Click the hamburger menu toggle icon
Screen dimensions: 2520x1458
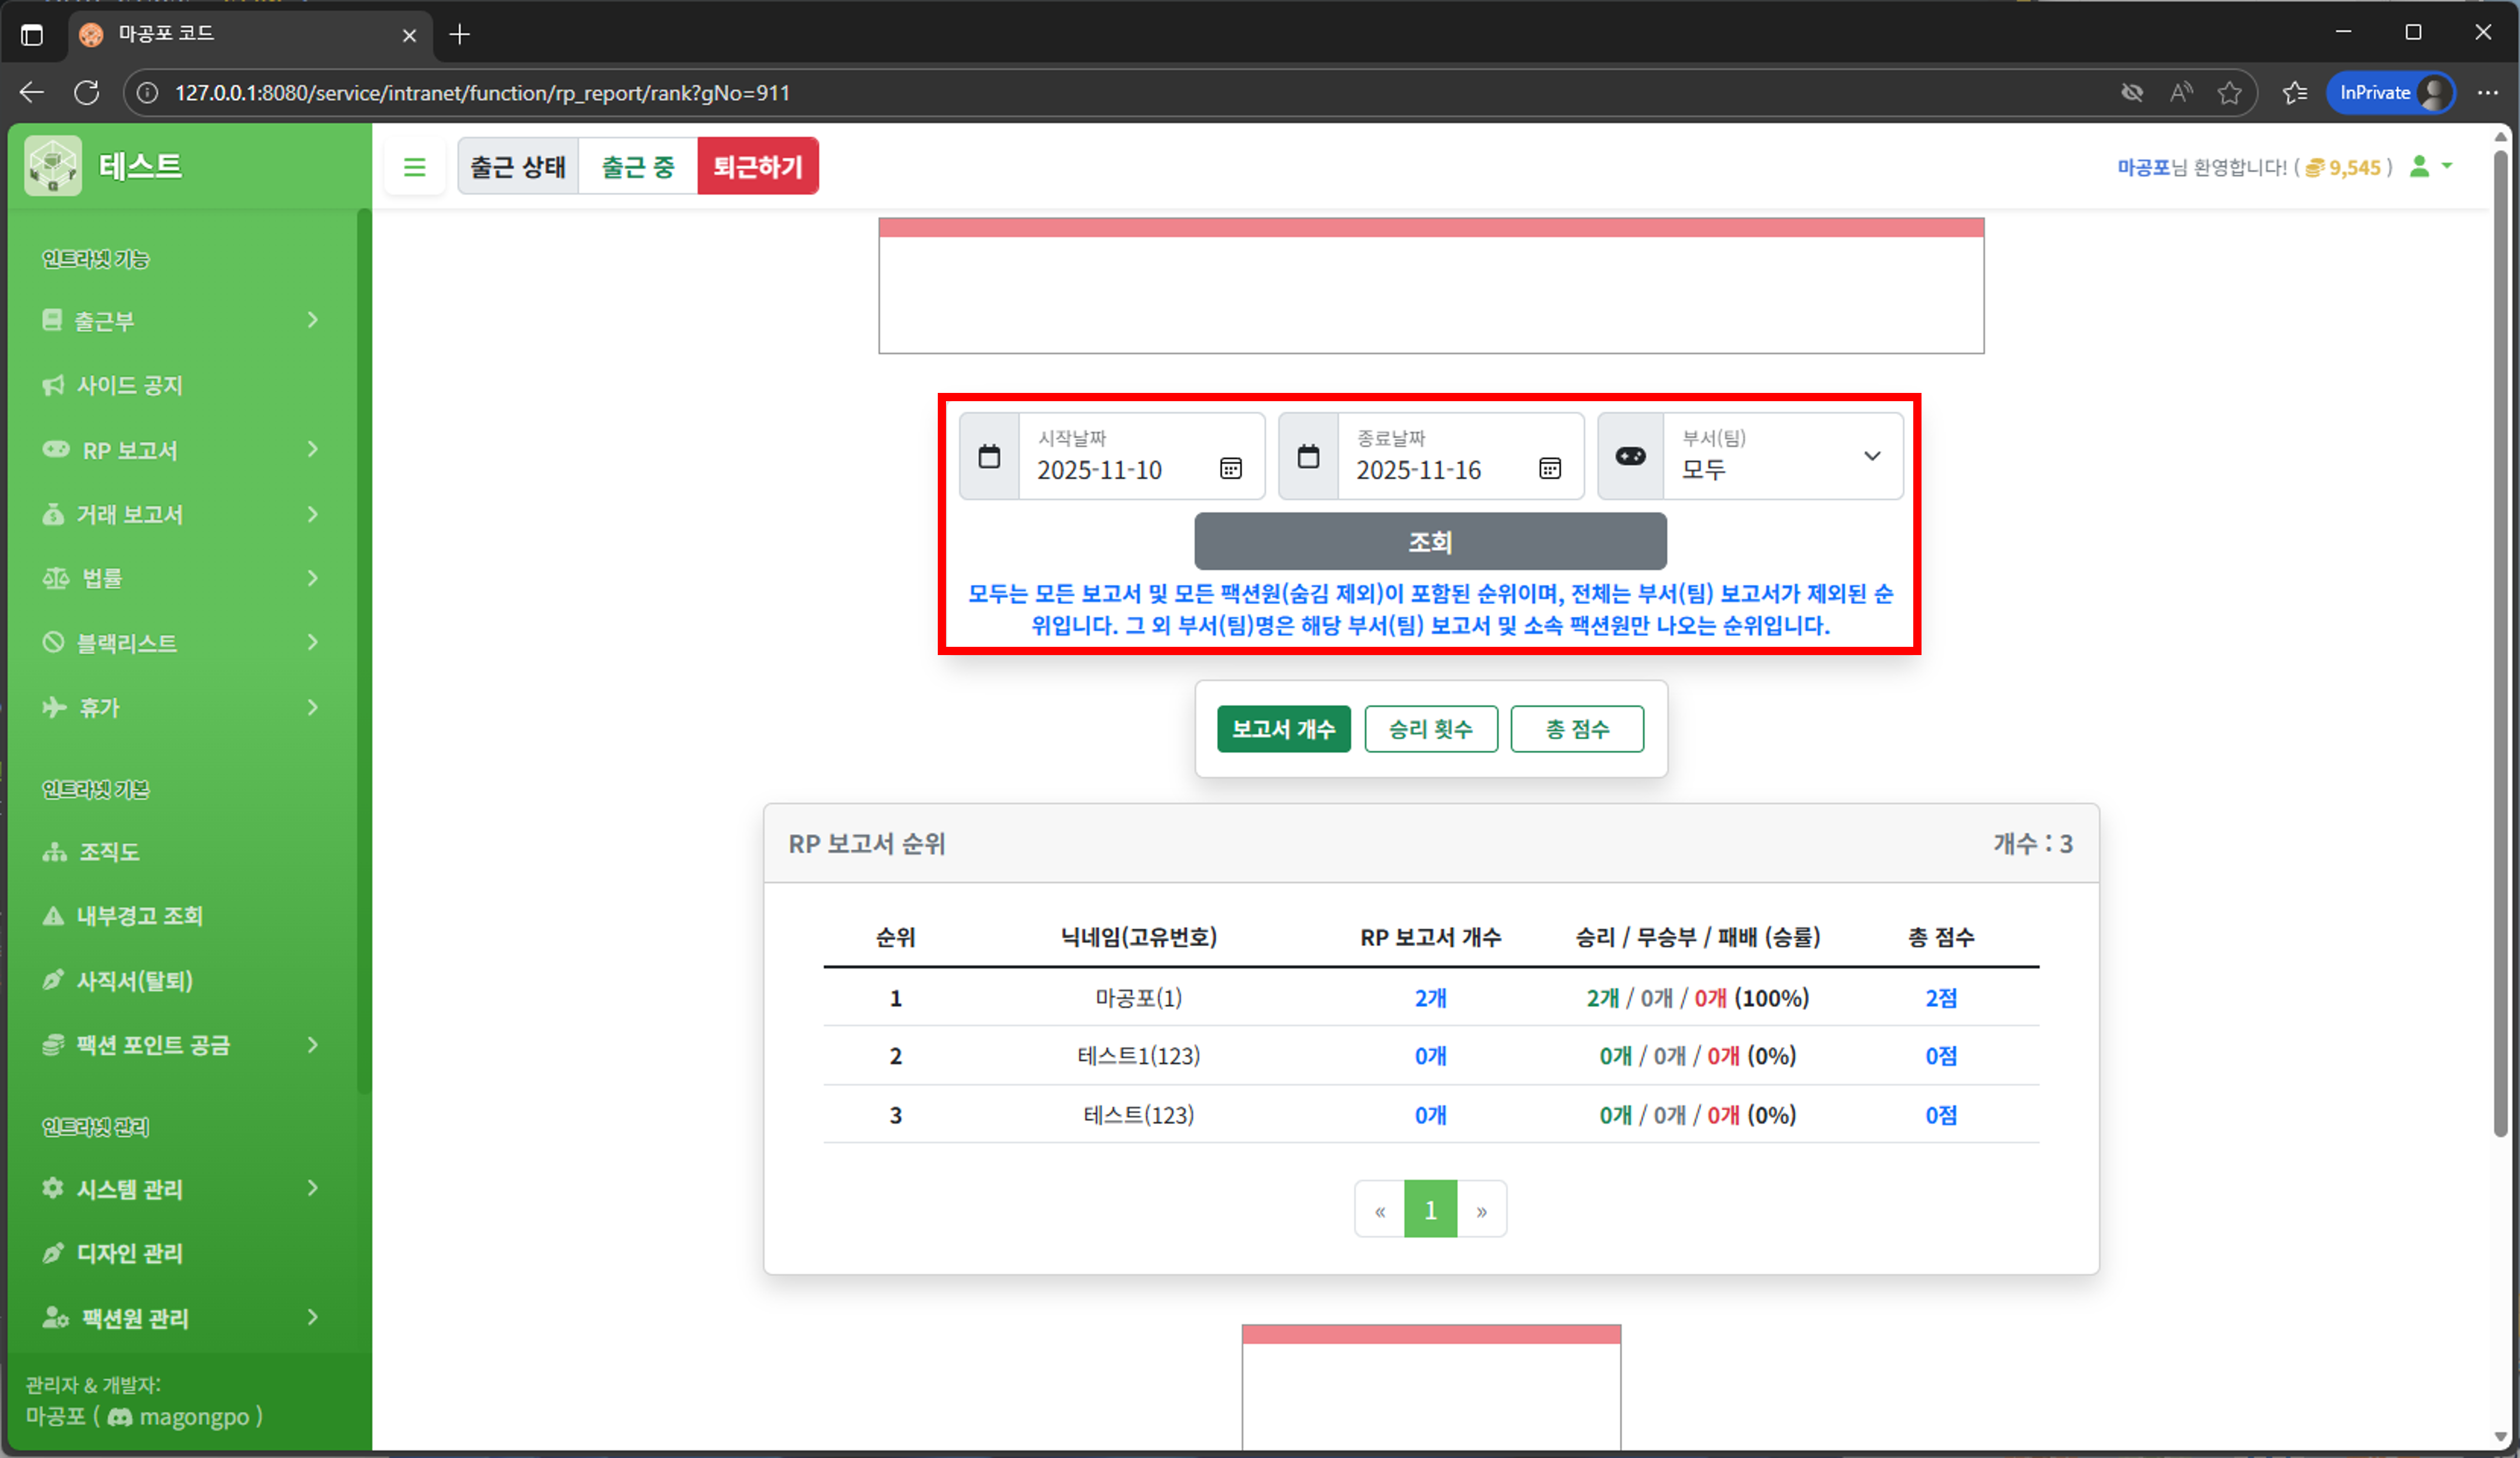(414, 166)
